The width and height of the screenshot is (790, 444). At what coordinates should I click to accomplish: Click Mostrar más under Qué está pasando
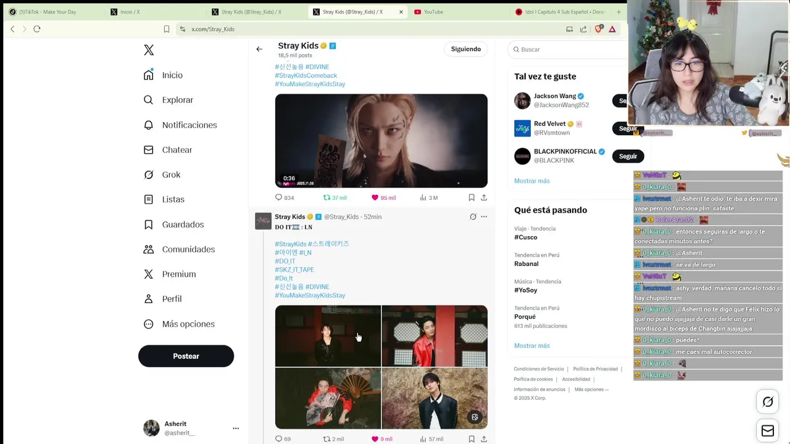click(x=531, y=345)
